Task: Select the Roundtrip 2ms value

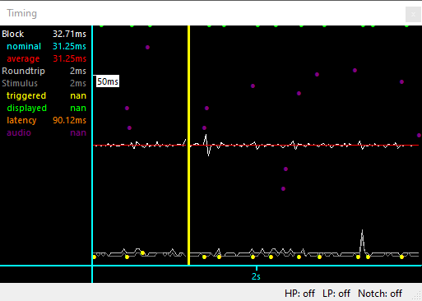Action: 78,71
